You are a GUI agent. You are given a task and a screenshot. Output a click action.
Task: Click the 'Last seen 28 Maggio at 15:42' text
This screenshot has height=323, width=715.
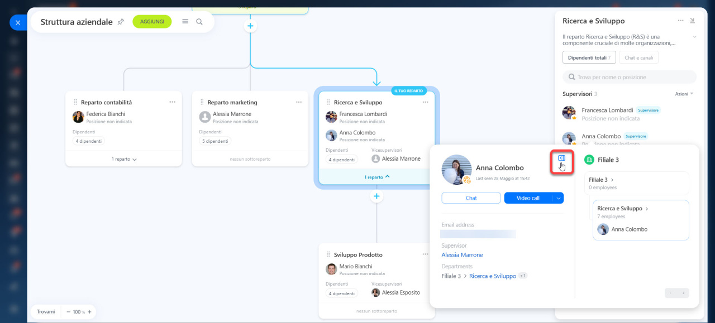503,179
